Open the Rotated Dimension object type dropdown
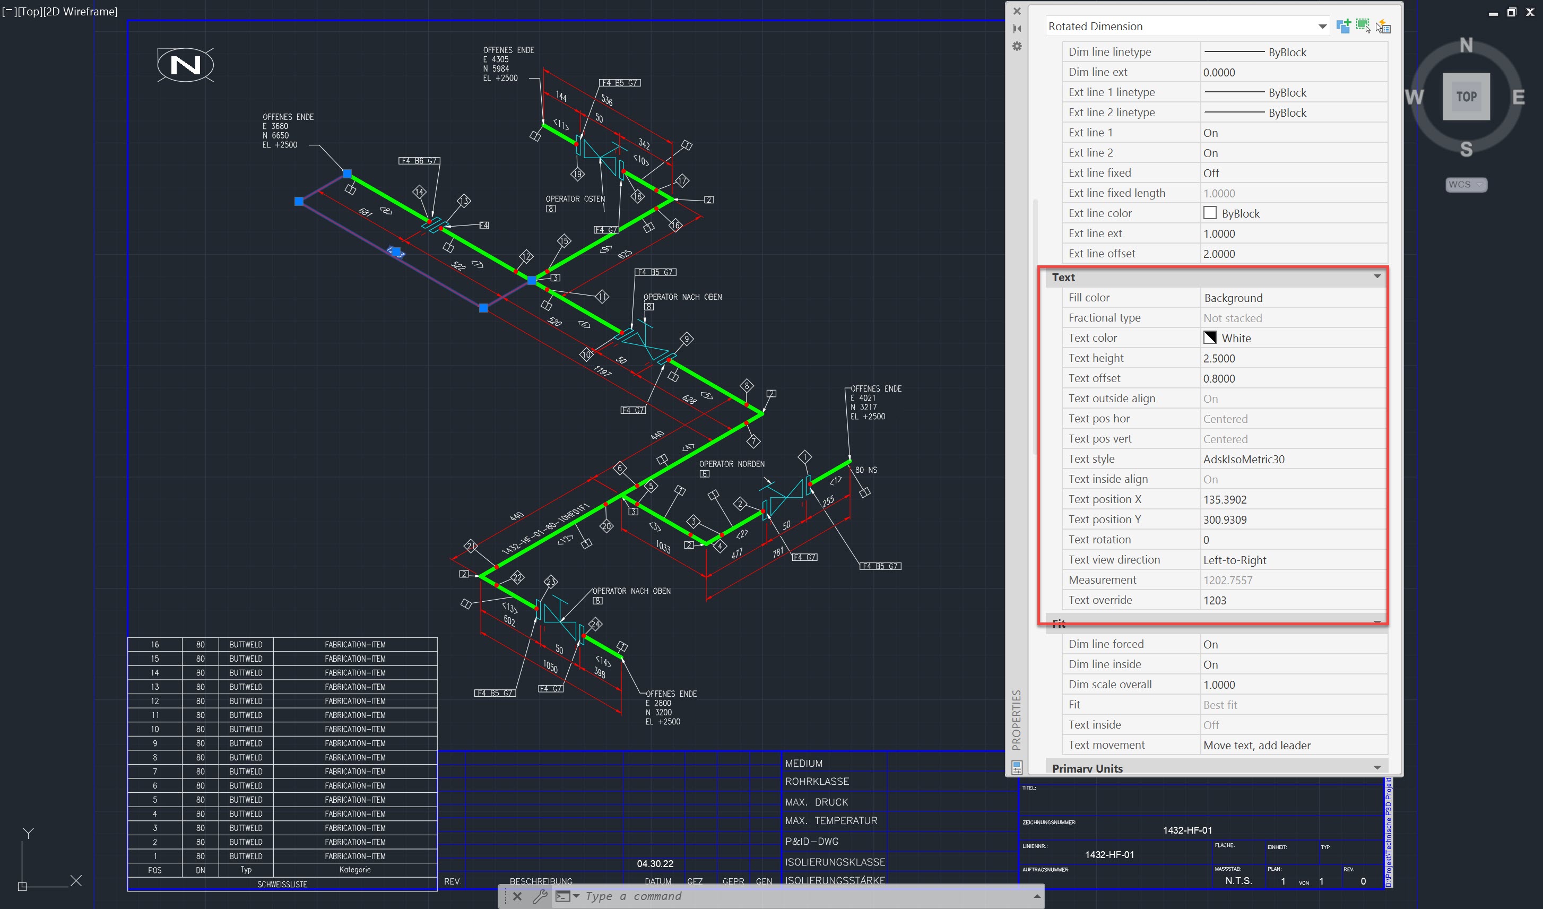The width and height of the screenshot is (1543, 909). tap(1322, 27)
